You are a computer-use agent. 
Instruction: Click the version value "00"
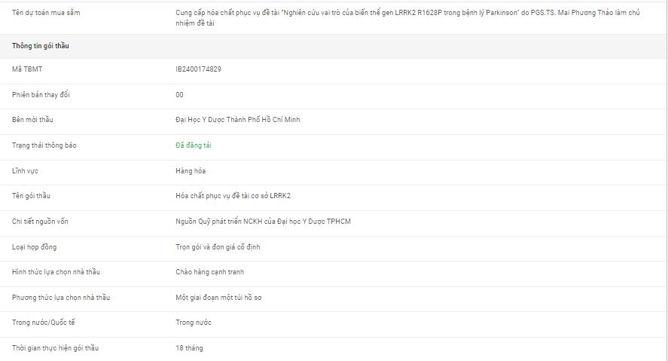click(179, 95)
